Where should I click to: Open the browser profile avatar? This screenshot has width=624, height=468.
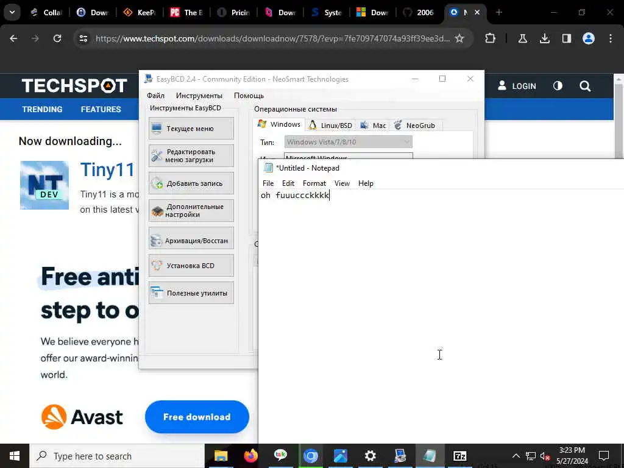coord(589,38)
